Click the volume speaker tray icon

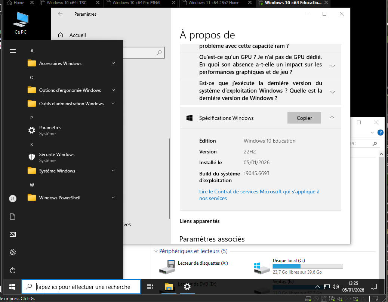coord(336,287)
